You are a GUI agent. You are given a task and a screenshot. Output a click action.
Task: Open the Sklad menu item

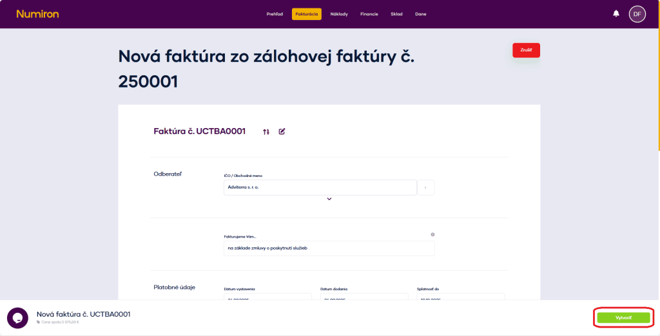coord(396,14)
